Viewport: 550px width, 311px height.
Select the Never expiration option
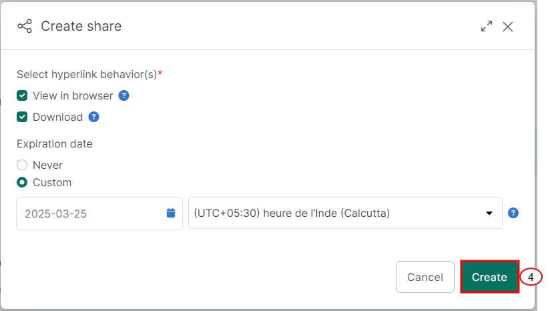(x=22, y=165)
